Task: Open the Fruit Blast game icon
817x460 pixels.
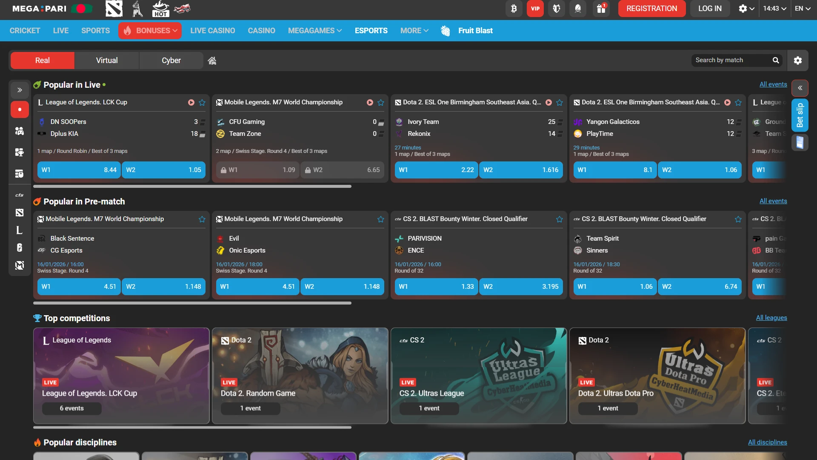Action: pyautogui.click(x=445, y=30)
